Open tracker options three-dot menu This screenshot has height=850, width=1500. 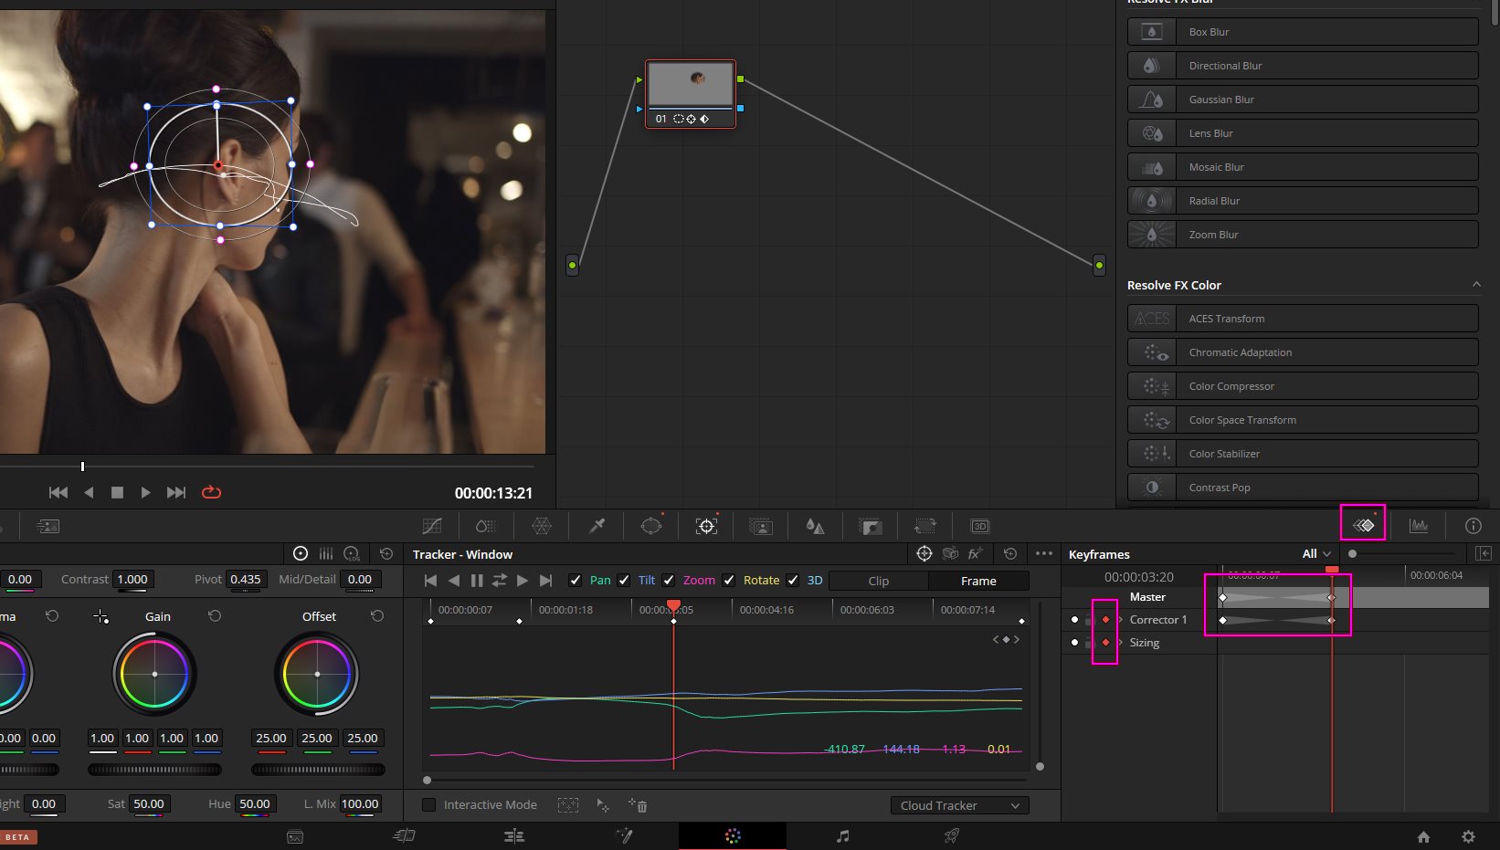1044,553
